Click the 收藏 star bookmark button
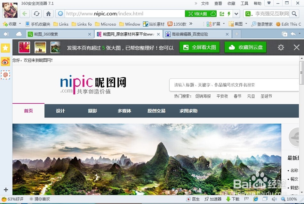Viewport: 304px width, 204px height. pos(10,24)
